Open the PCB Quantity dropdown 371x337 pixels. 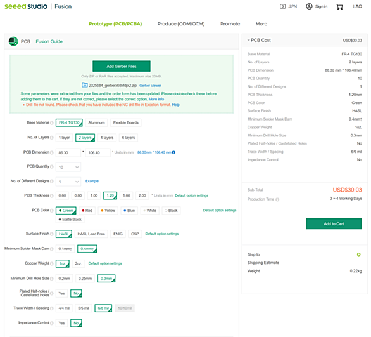[68, 167]
